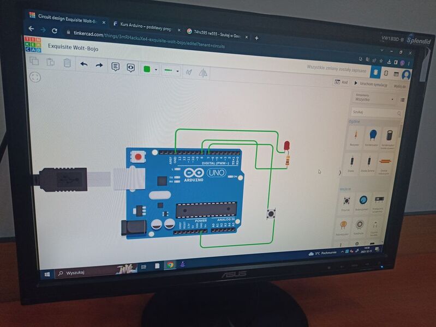Click the components panel scrollbar
The image size is (436, 327).
401,131
